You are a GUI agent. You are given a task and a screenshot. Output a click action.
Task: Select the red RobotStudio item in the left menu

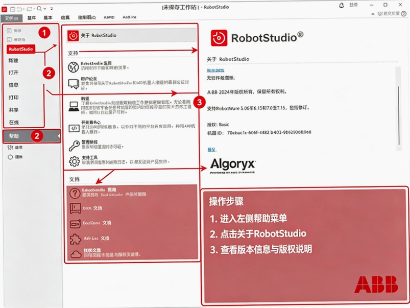21,49
